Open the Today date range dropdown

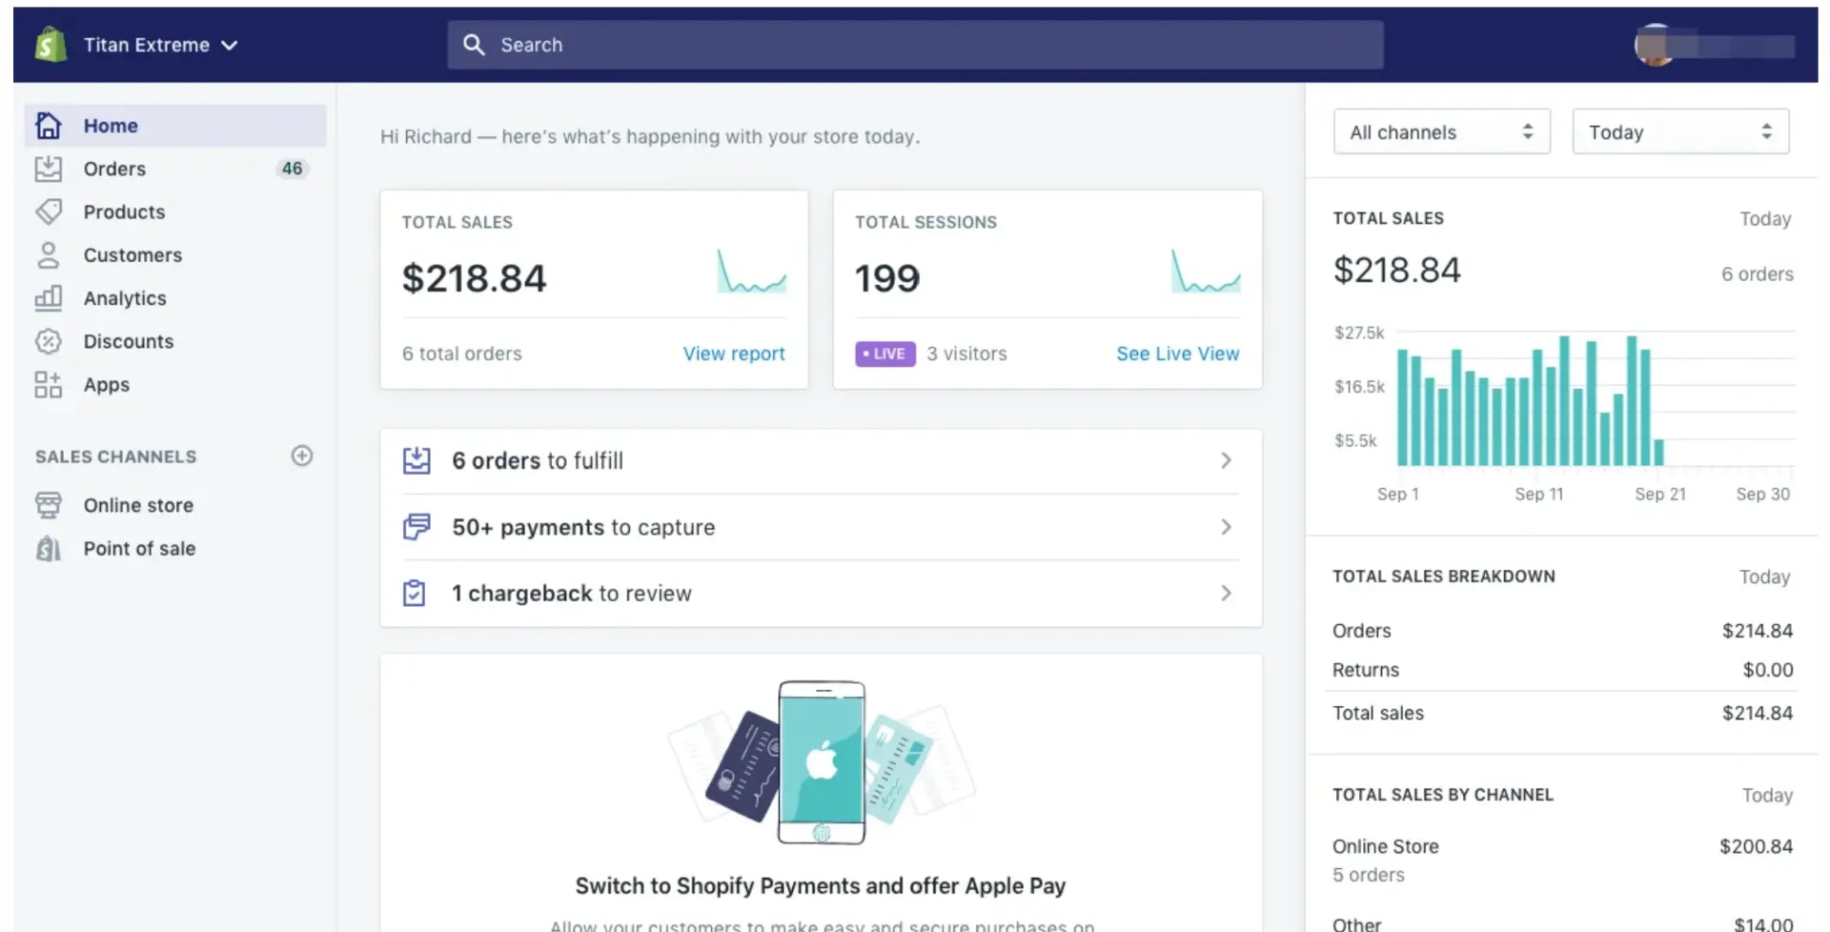tap(1680, 132)
